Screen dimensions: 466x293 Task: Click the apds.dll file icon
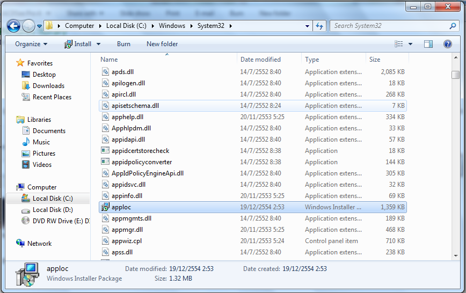point(105,71)
